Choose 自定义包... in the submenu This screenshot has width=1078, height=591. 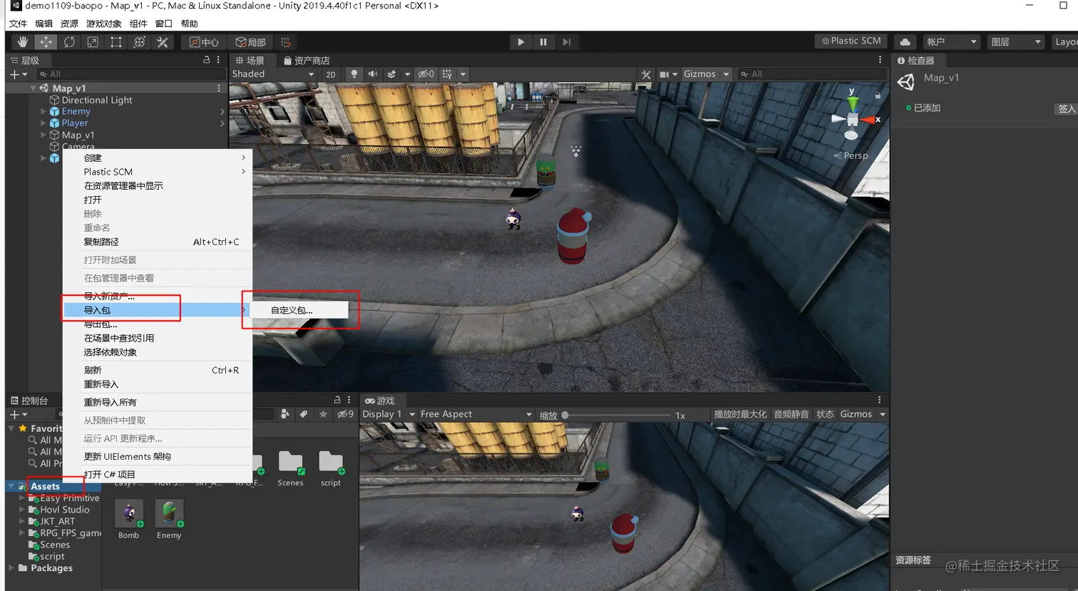click(x=299, y=310)
